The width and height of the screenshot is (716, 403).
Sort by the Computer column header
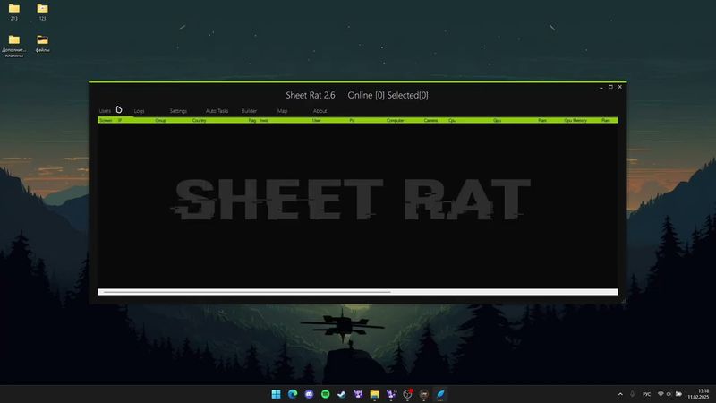click(x=395, y=120)
